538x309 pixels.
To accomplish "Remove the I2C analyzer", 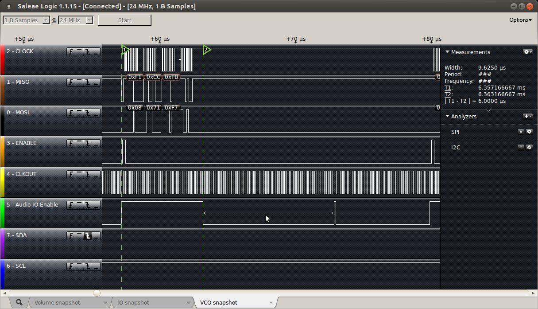I will coord(521,147).
